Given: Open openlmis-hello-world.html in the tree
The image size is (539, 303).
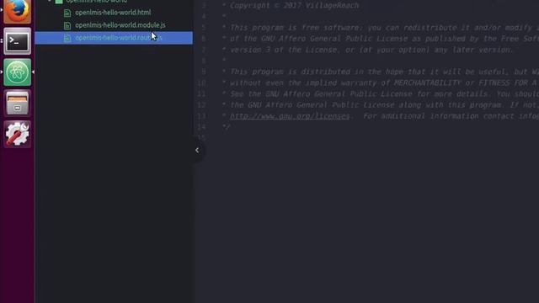Looking at the screenshot, I should [x=113, y=13].
